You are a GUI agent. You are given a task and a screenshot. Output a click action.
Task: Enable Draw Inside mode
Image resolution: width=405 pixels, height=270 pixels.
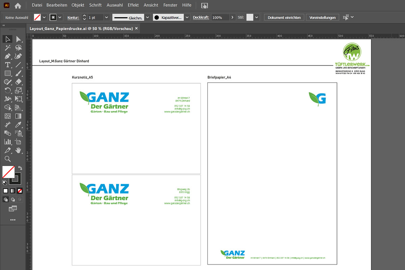point(20,199)
